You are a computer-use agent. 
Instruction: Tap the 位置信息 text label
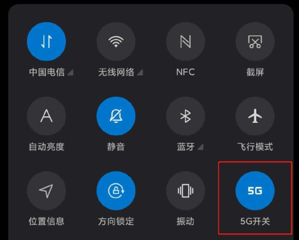click(46, 221)
